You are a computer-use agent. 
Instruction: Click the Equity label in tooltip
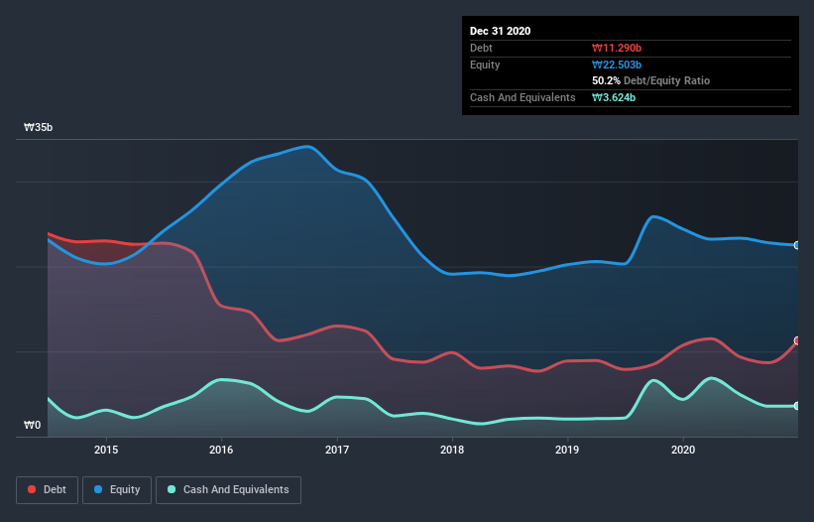[485, 65]
